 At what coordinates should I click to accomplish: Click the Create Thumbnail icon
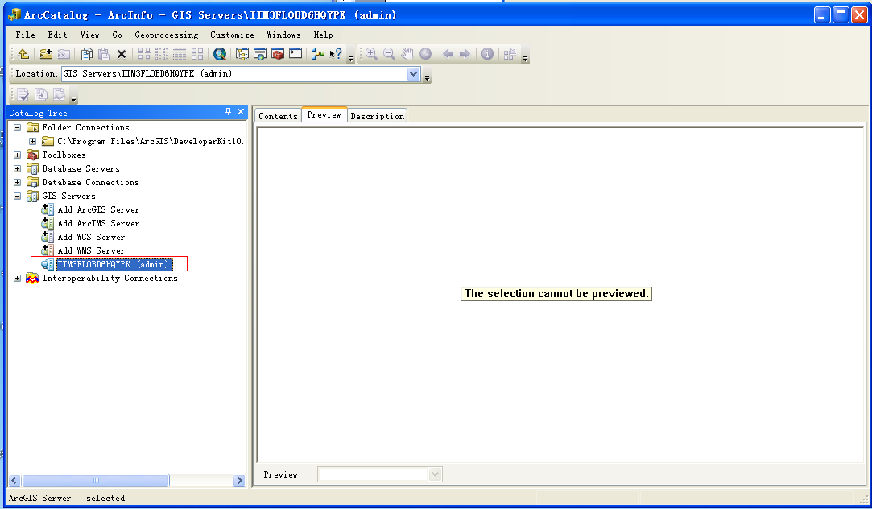coord(510,54)
